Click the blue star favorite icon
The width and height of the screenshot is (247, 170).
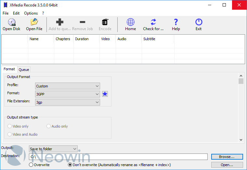(105, 94)
